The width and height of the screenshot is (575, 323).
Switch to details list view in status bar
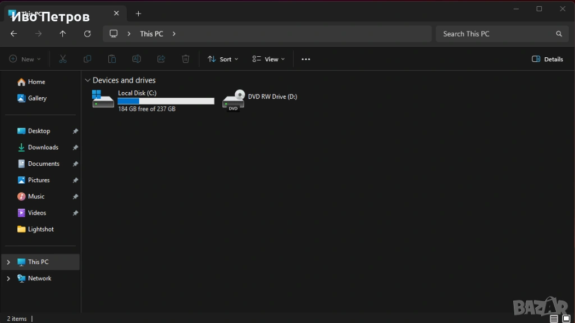(554, 319)
